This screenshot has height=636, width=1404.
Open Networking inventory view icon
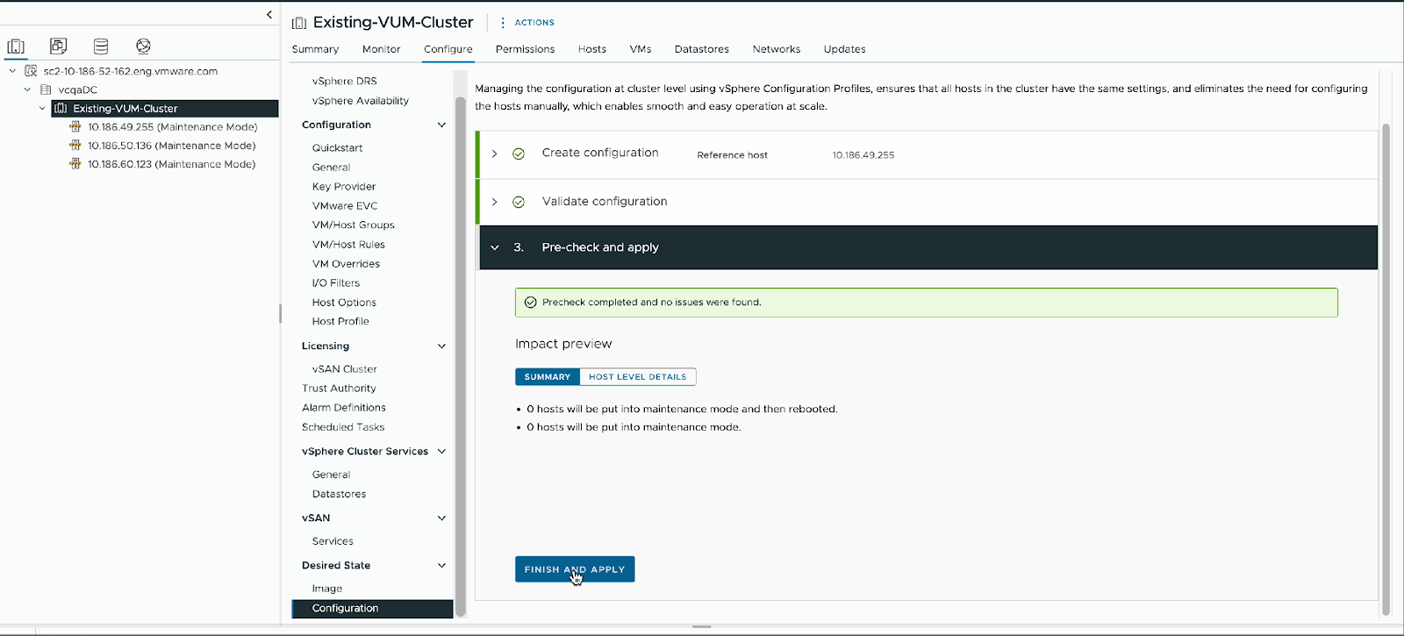pyautogui.click(x=143, y=46)
